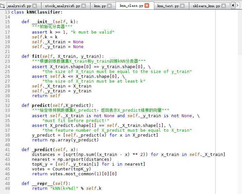Click "must fit before predict!" string
This screenshot has height=194, width=242.
[76, 120]
